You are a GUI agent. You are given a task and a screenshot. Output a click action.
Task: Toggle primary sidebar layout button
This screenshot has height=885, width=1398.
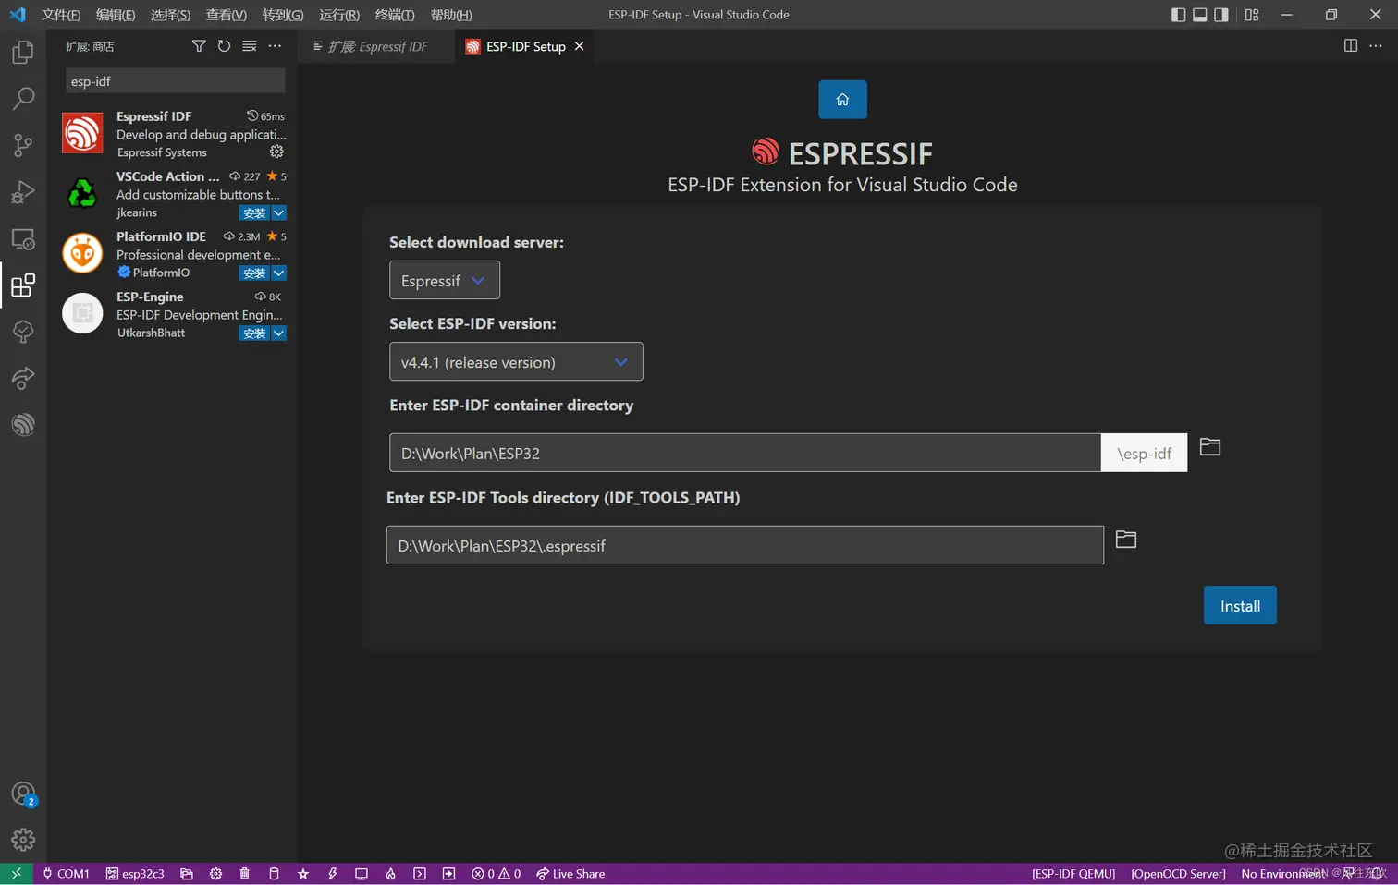[1178, 15]
